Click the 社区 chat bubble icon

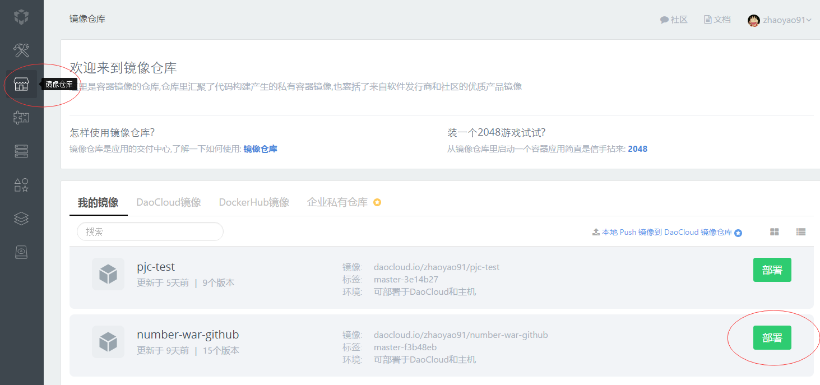click(664, 20)
